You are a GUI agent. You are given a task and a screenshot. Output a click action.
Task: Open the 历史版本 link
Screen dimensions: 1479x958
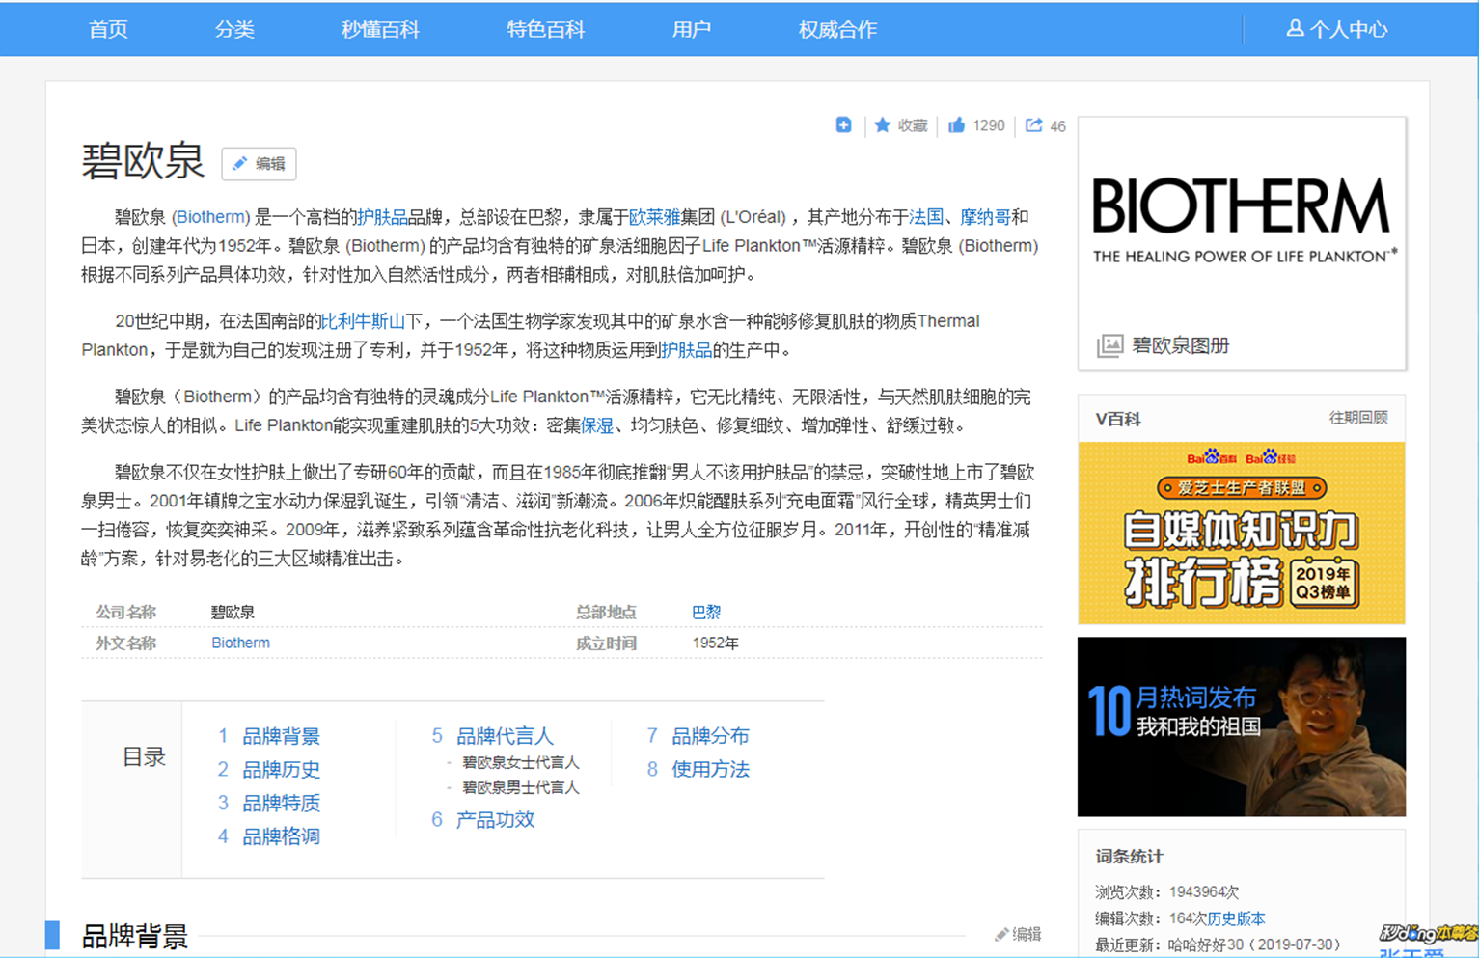tap(1236, 918)
